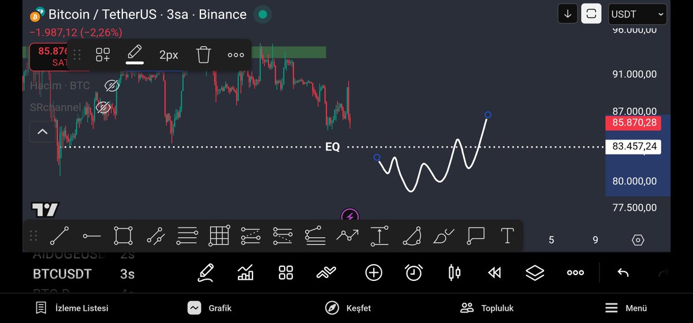Image resolution: width=693 pixels, height=323 pixels.
Task: Open the İzleme Listesi tab
Action: pos(72,308)
